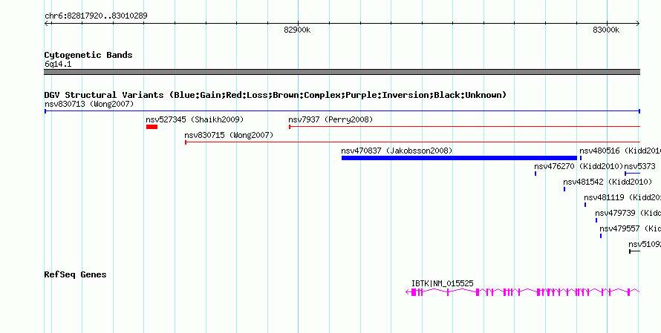Viewport: 661px width, 333px height.
Task: Click the nsv476270 small blue marker
Action: (x=535, y=174)
